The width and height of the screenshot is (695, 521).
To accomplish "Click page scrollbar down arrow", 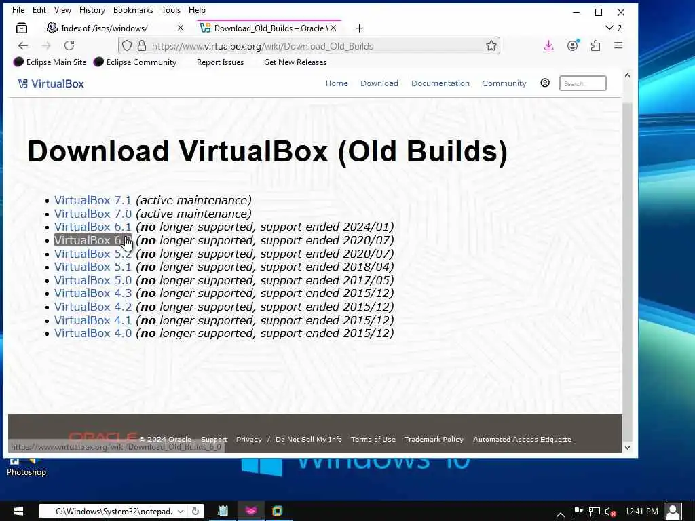I will 627,448.
